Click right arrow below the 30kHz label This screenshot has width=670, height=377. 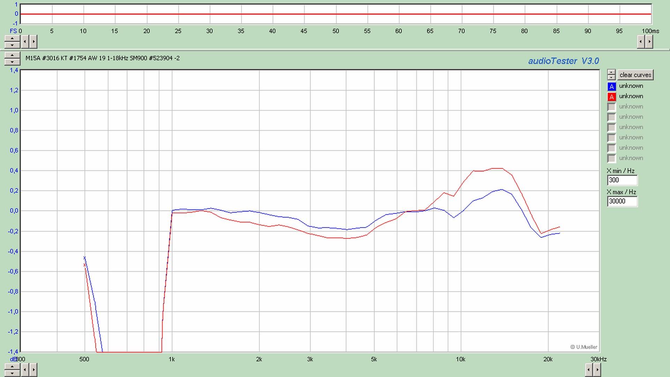pos(597,369)
